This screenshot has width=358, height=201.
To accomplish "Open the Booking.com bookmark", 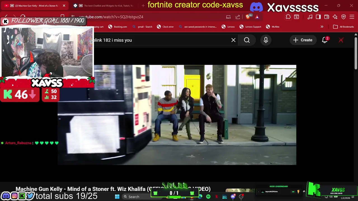I will coord(117,27).
